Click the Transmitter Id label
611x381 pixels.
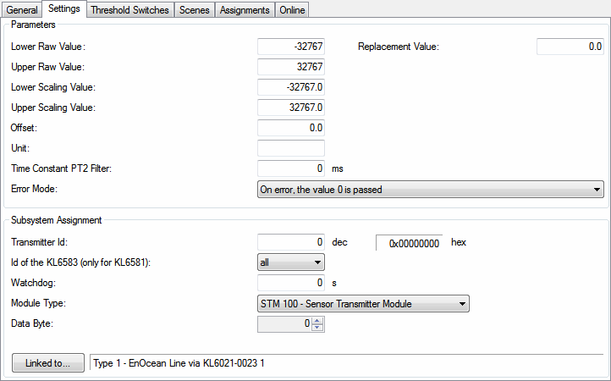tap(40, 242)
